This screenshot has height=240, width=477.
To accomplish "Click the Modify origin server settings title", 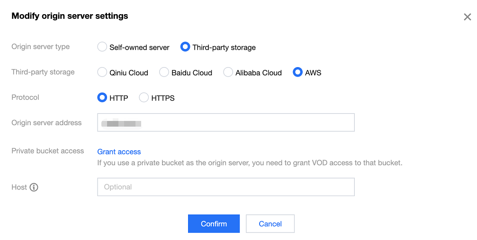I will [x=70, y=16].
